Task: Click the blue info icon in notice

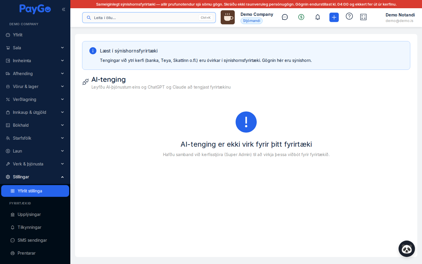Action: [93, 51]
